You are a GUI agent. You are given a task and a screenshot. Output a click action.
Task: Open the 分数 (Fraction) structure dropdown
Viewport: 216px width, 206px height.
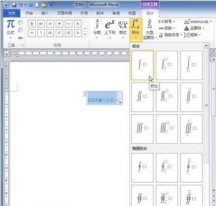(97, 29)
